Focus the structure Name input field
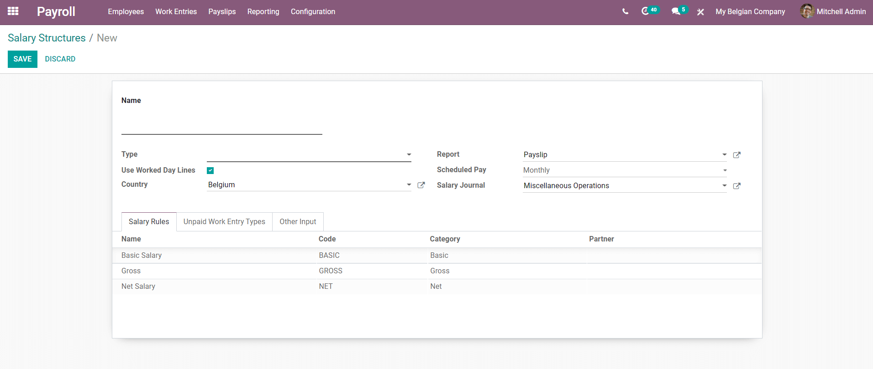 (x=222, y=123)
